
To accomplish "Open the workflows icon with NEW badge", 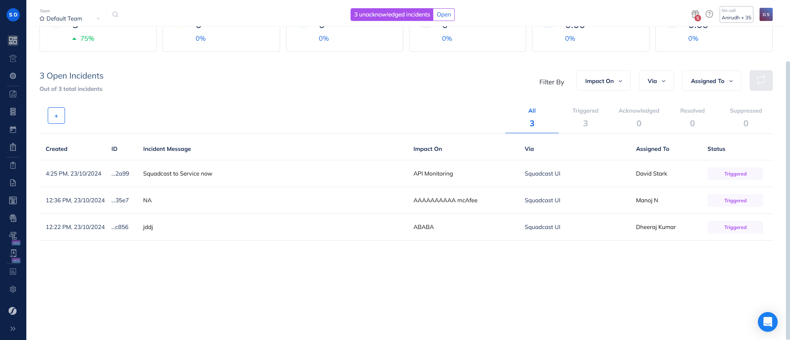I will (x=13, y=236).
